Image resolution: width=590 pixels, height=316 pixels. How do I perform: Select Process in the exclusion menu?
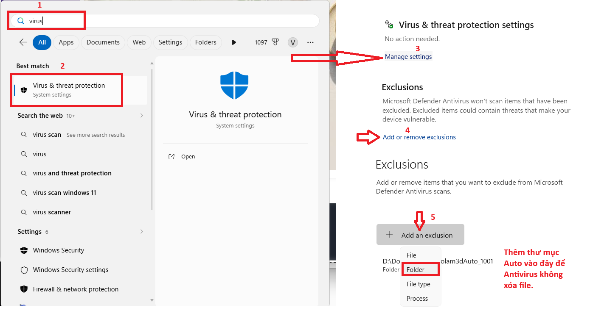[421, 299]
